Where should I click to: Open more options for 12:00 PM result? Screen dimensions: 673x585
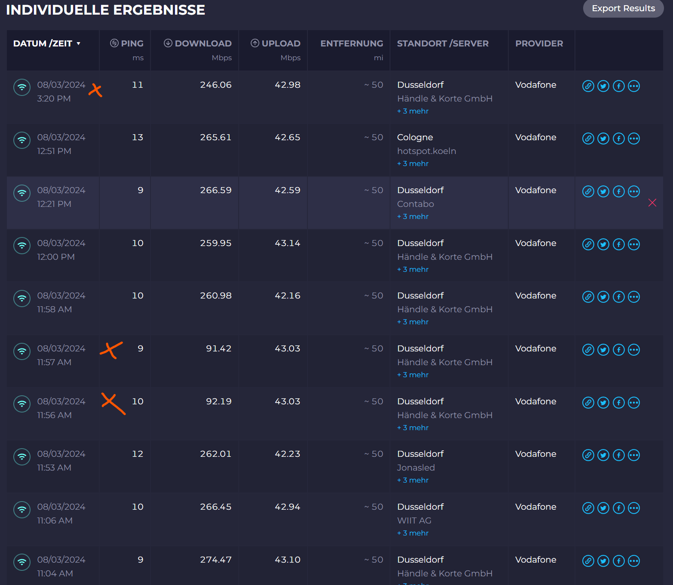634,244
